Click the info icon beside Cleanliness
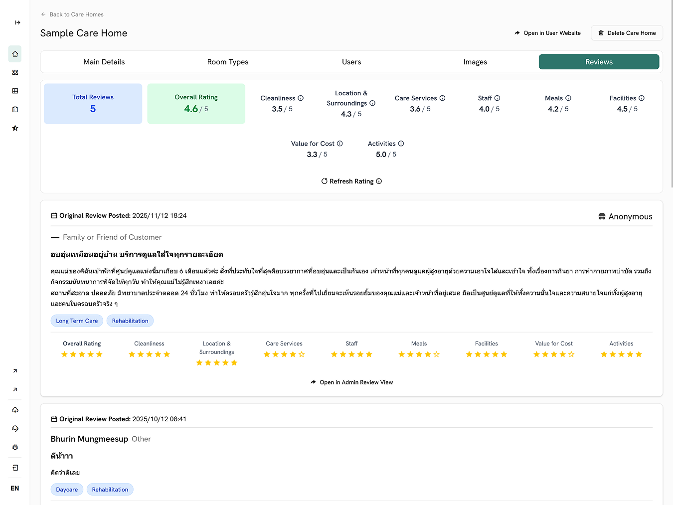 pos(301,98)
